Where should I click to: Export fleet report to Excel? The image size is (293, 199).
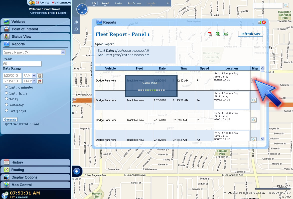point(218,33)
